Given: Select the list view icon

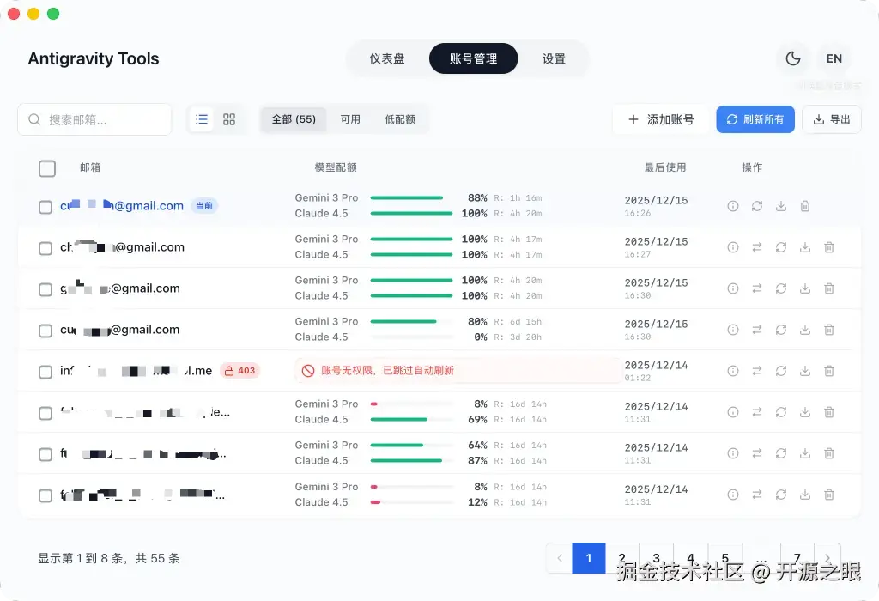Looking at the screenshot, I should click(201, 119).
